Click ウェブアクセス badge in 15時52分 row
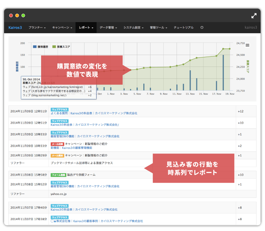This screenshot has width=265, height=231. [x=59, y=182]
